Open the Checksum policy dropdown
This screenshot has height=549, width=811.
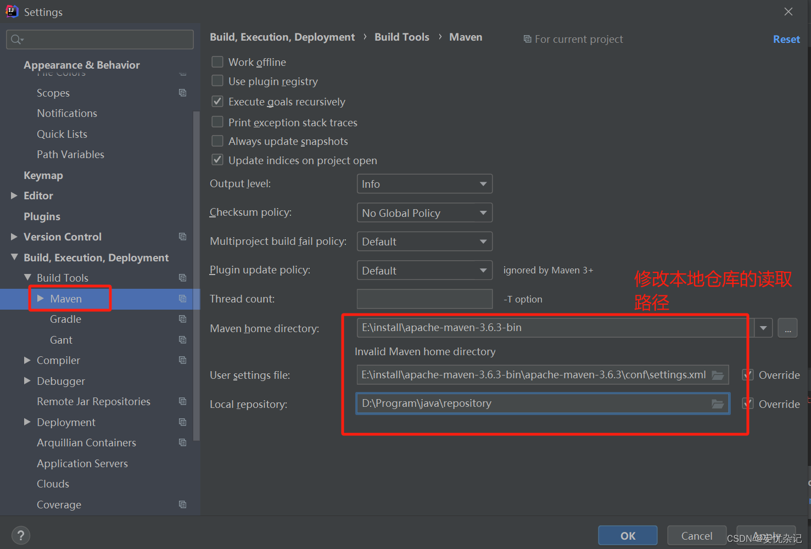pos(424,213)
